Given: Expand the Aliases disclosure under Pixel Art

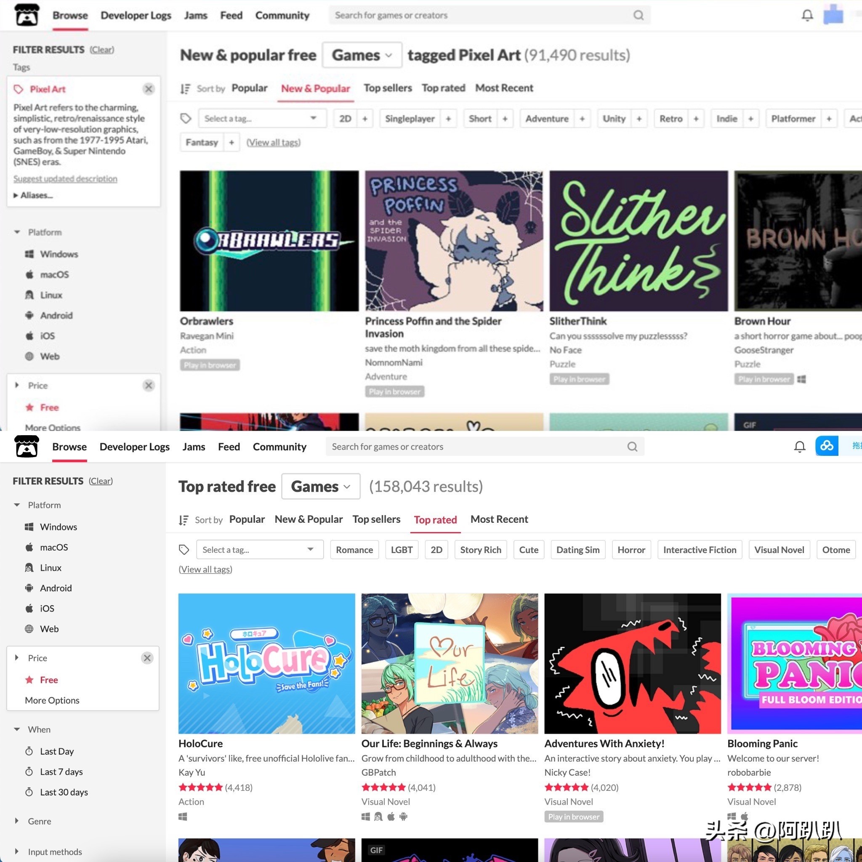Looking at the screenshot, I should pos(34,195).
